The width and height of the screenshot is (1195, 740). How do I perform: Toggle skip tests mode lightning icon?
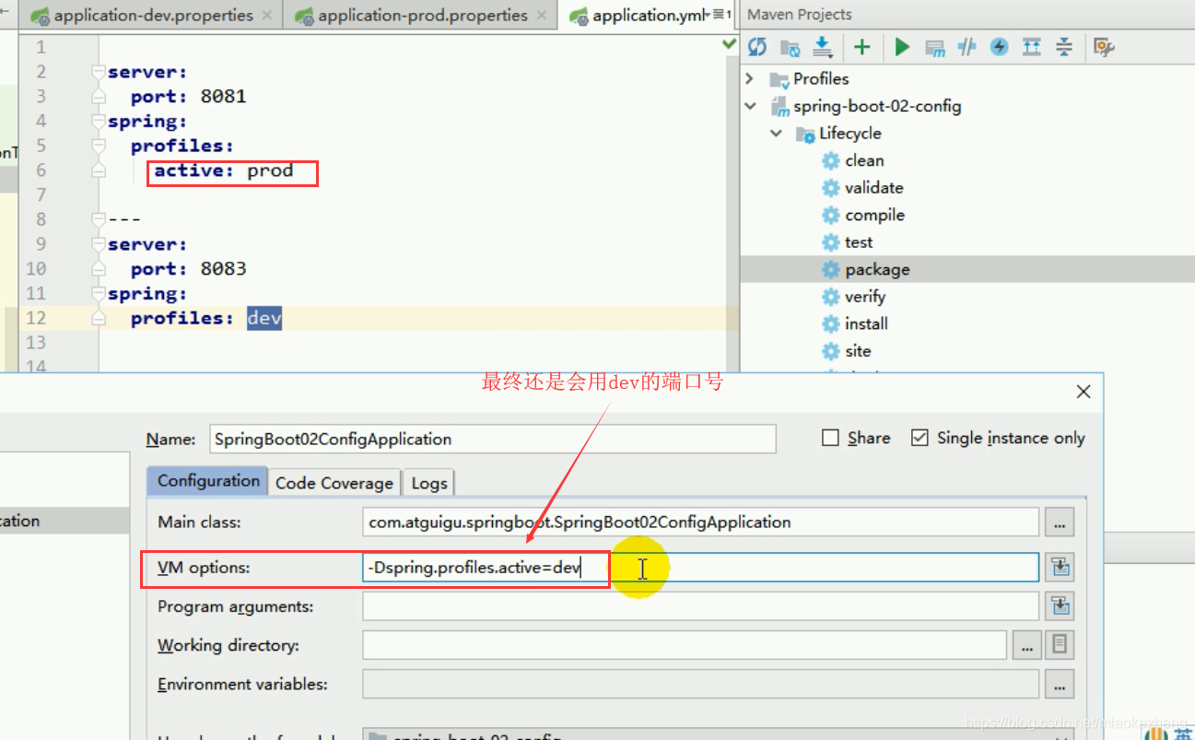coord(999,47)
